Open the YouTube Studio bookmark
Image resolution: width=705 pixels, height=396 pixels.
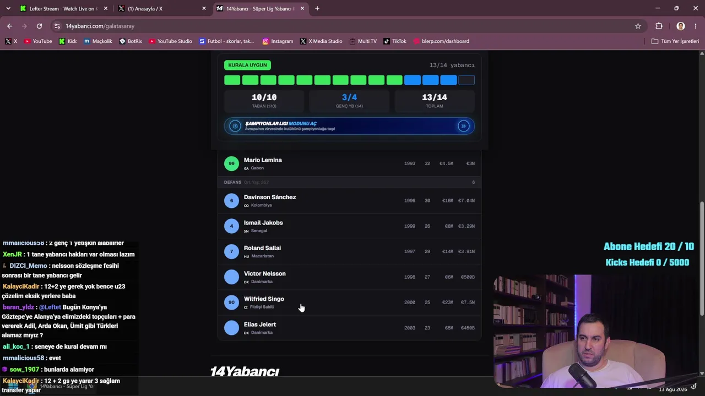pyautogui.click(x=170, y=41)
